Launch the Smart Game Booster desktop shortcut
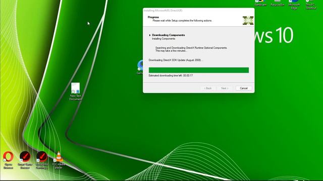This screenshot has height=181, width=323. pos(25,160)
